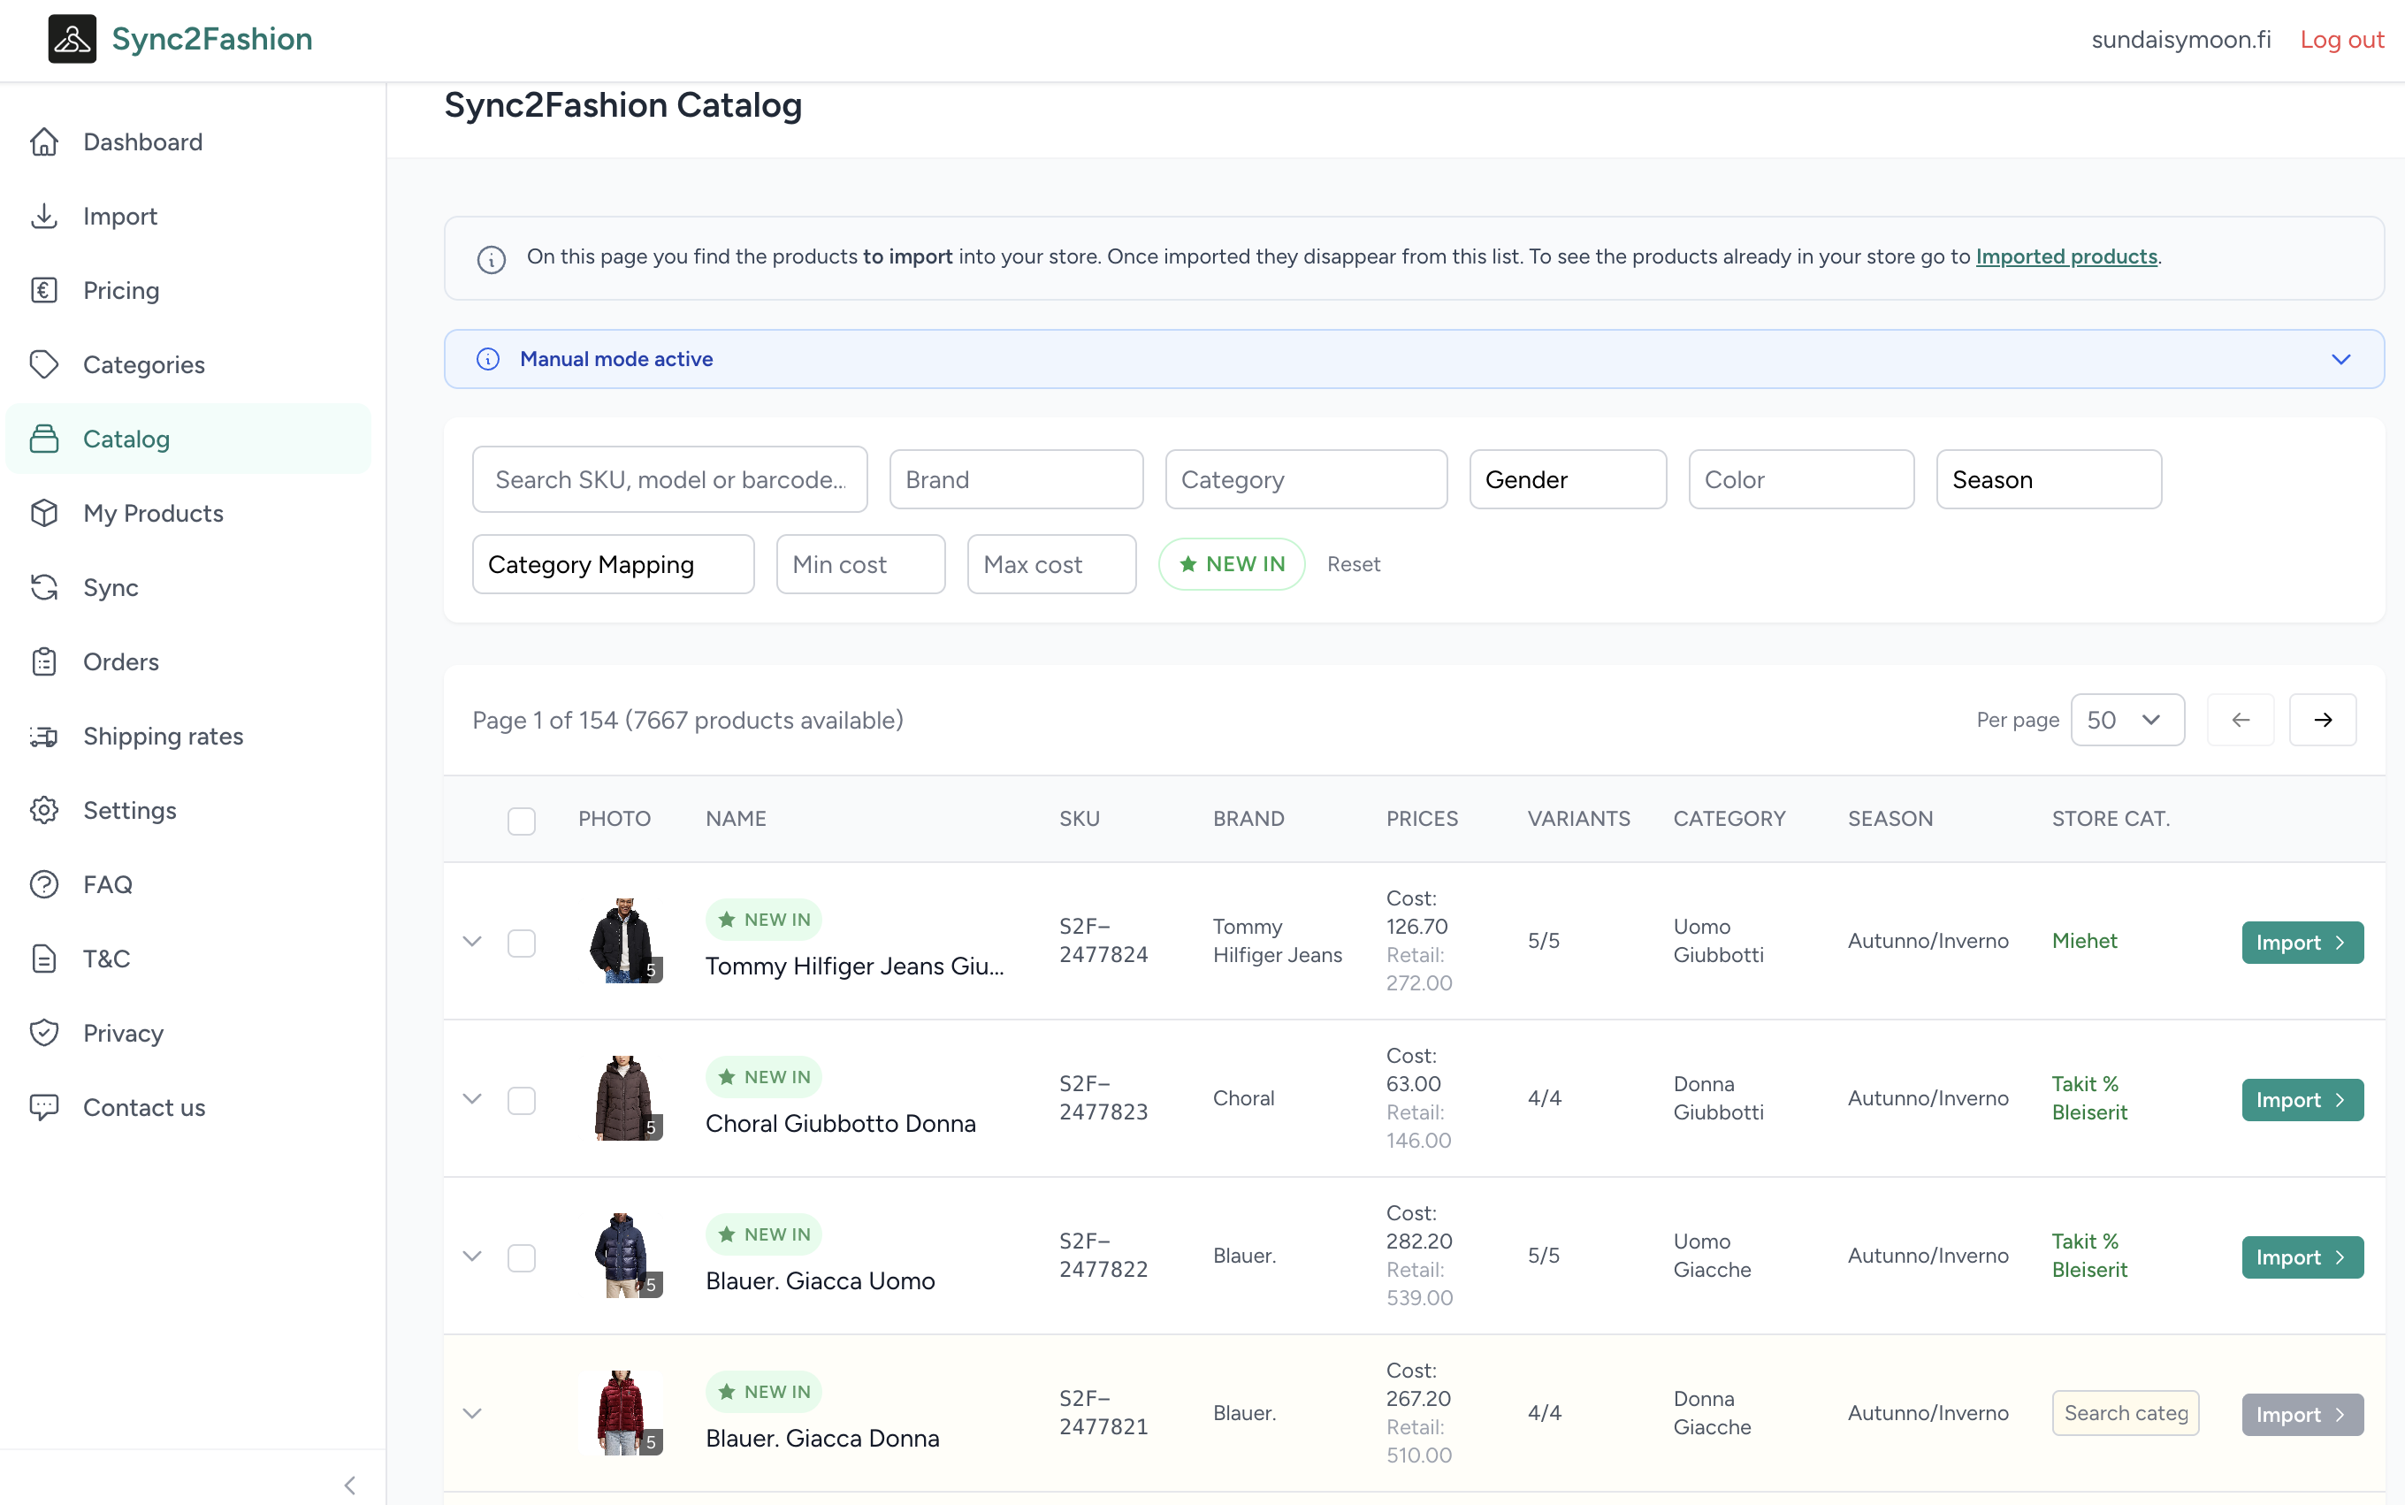Import the Blauer. Giacca Uomo product
The height and width of the screenshot is (1505, 2405).
pyautogui.click(x=2302, y=1257)
